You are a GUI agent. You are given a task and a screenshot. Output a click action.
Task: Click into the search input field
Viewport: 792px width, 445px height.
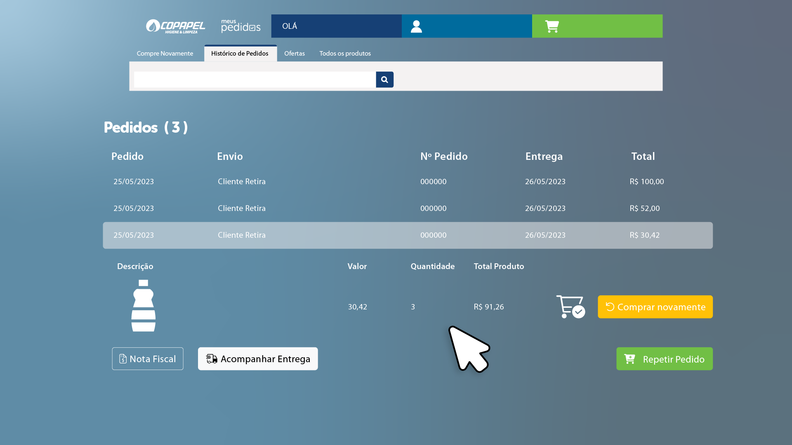tap(255, 80)
